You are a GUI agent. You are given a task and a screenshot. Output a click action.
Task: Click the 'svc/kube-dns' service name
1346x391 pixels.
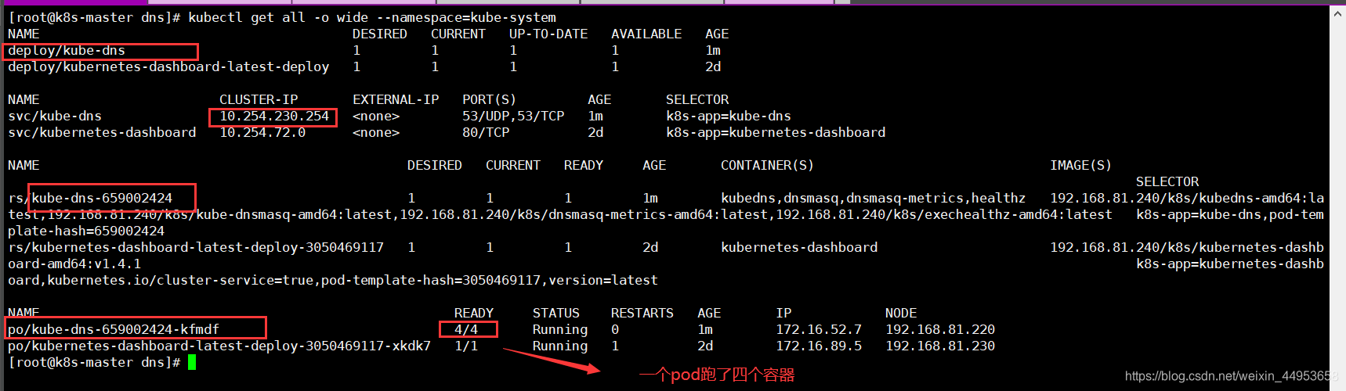tap(55, 116)
